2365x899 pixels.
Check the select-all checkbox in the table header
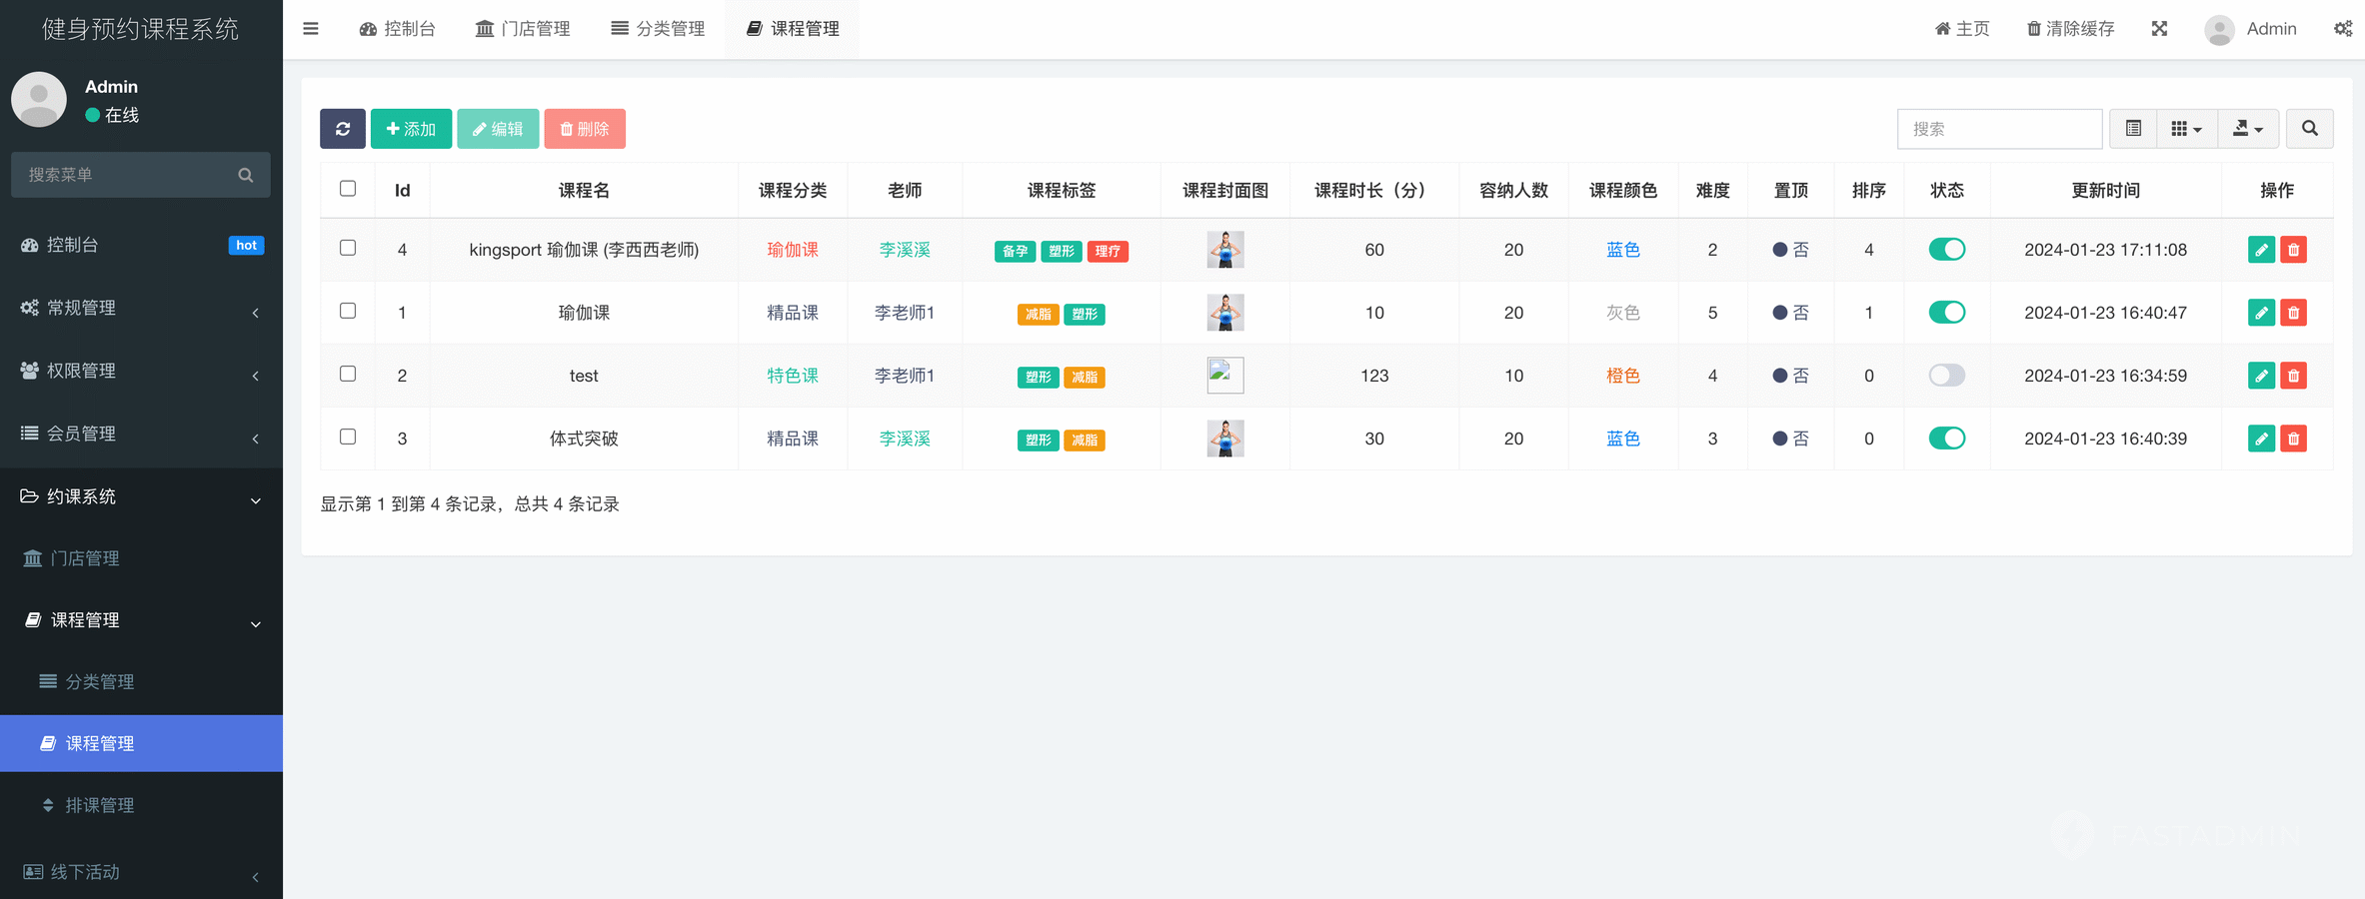coord(348,189)
